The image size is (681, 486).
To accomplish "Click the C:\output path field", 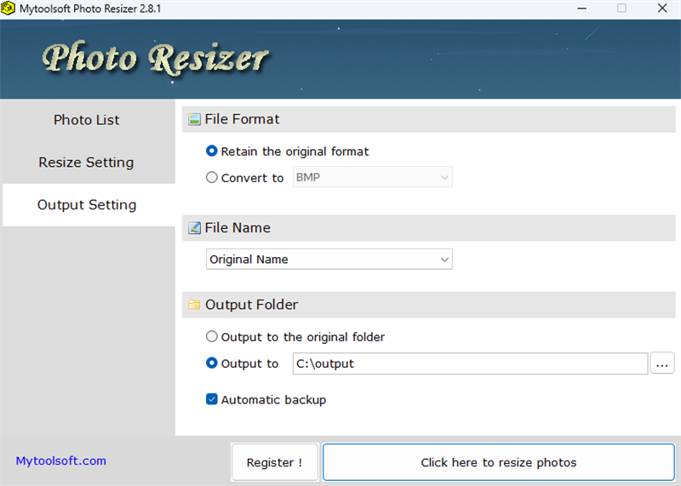I will 471,363.
